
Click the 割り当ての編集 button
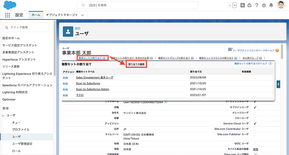(136, 64)
